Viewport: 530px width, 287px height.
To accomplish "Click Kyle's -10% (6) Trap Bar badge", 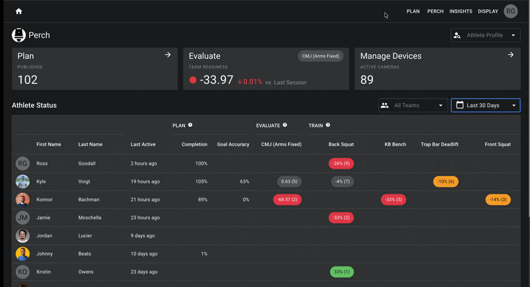I will tap(445, 181).
